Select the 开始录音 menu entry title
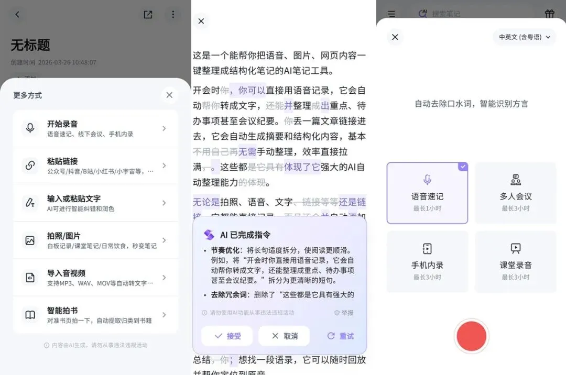 coord(62,124)
